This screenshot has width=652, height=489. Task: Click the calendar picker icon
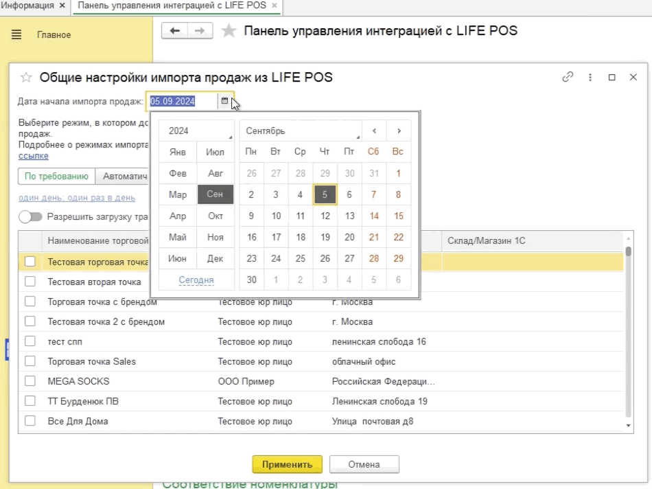(224, 101)
